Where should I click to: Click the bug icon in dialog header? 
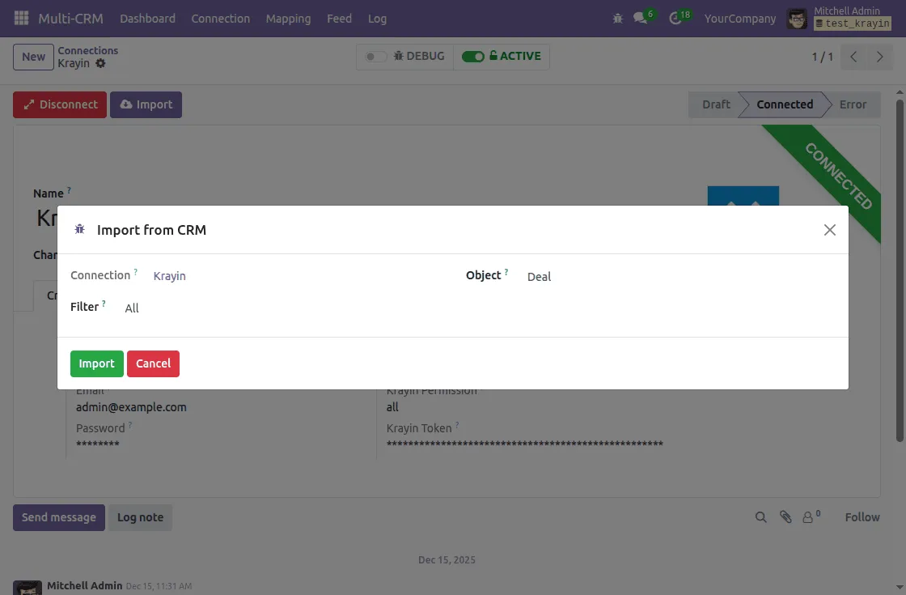coord(80,230)
